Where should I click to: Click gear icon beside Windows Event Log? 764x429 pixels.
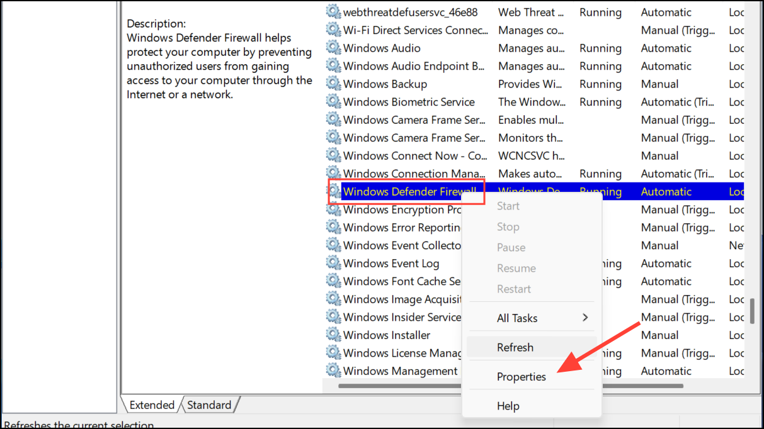click(x=333, y=263)
